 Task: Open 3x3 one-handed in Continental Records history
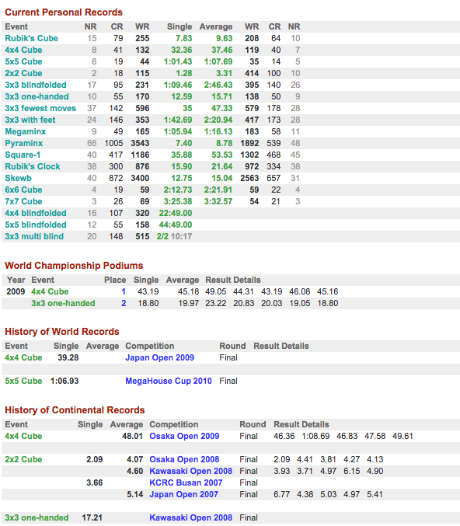click(37, 517)
